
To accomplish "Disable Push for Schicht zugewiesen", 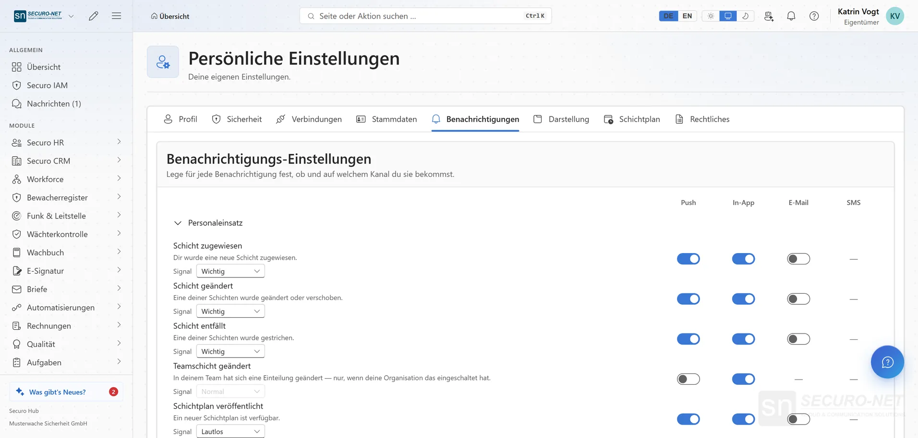I will click(688, 259).
